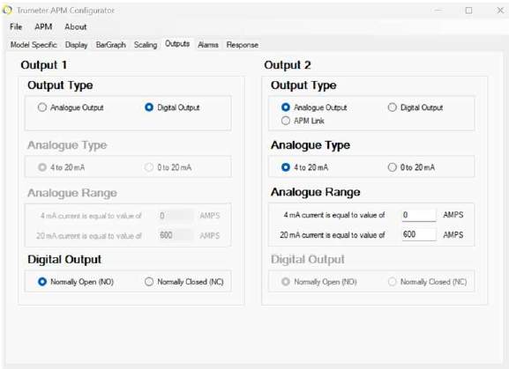Switch to the Scaling tab
509x369 pixels.
pos(146,45)
